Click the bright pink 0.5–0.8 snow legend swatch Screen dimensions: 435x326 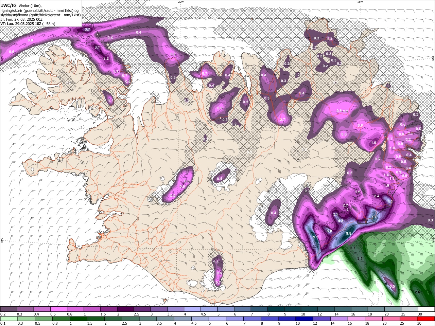point(58,309)
